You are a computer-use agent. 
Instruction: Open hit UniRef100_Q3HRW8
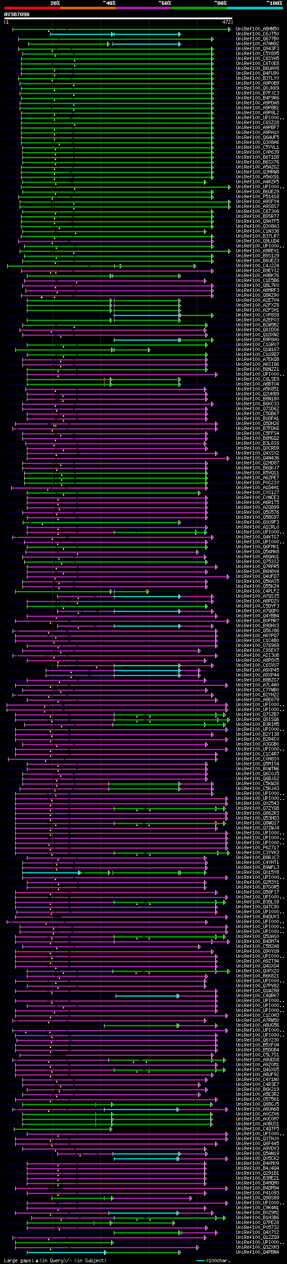(x=257, y=172)
